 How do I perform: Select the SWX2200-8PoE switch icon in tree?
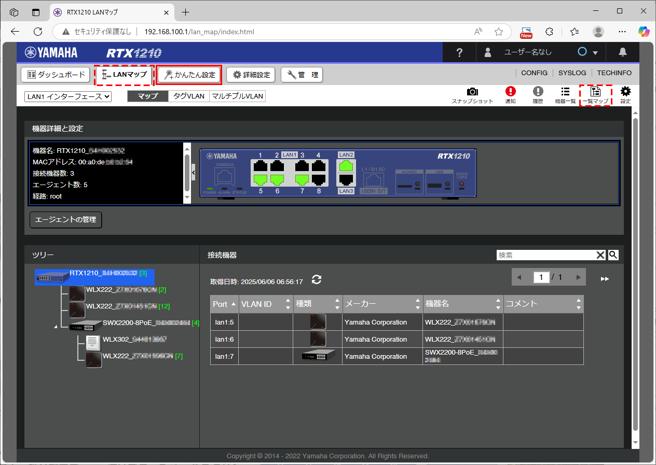(x=85, y=326)
